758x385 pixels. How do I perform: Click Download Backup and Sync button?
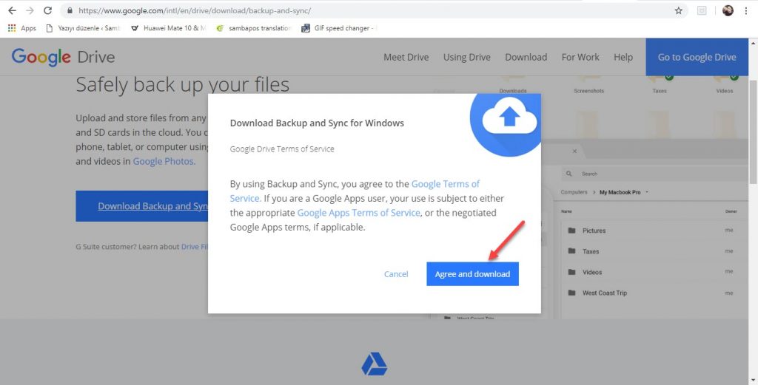click(141, 206)
